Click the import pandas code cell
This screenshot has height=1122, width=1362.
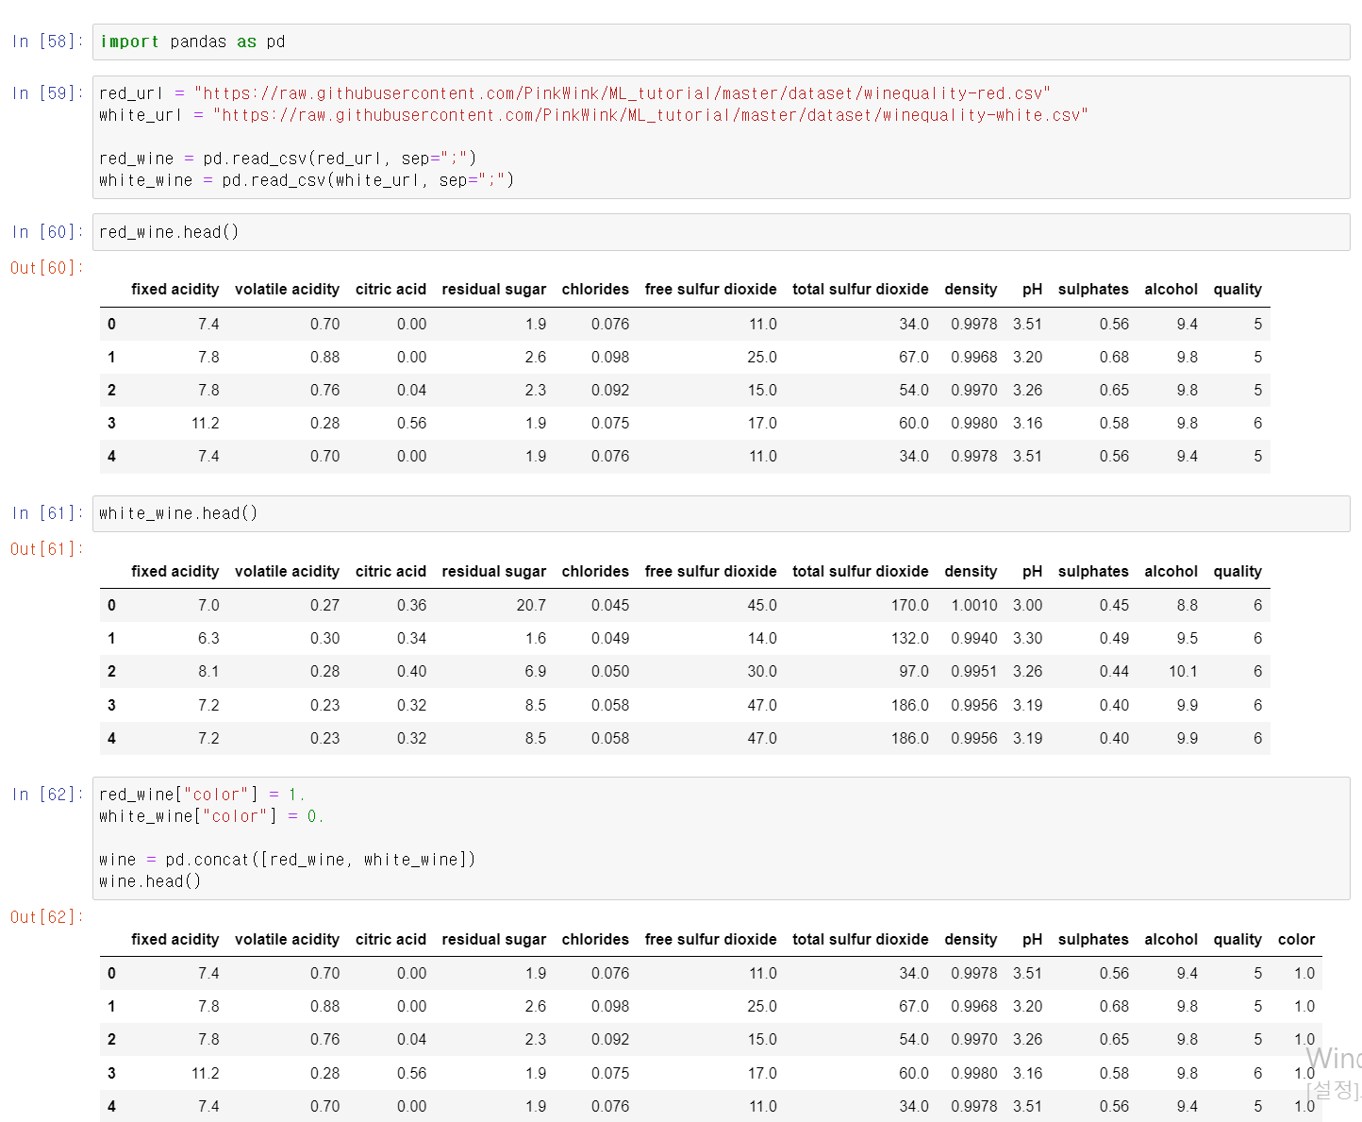721,42
